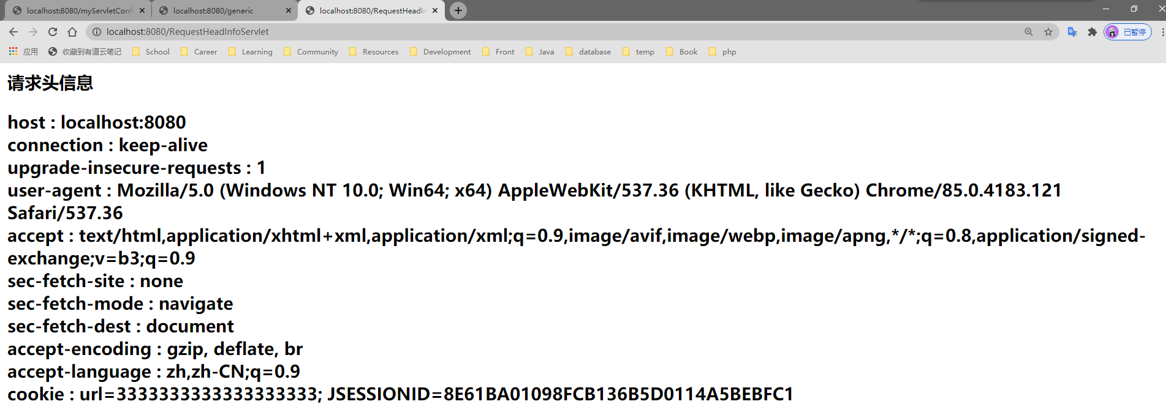1166x415 pixels.
Task: Minimize the browser window
Action: tap(1106, 9)
